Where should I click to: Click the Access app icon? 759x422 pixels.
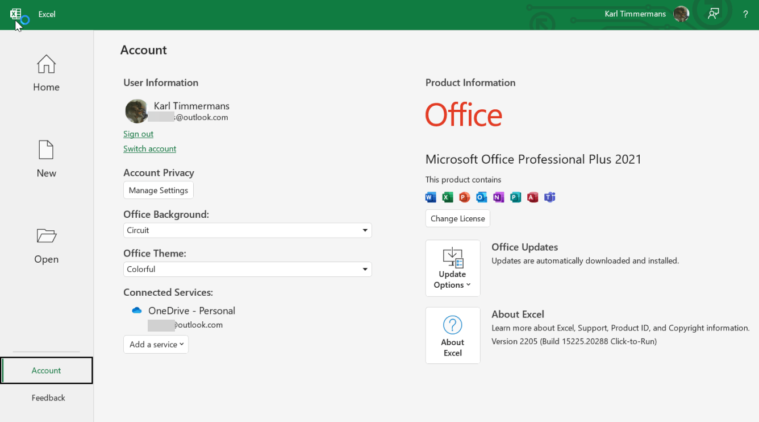(x=533, y=197)
